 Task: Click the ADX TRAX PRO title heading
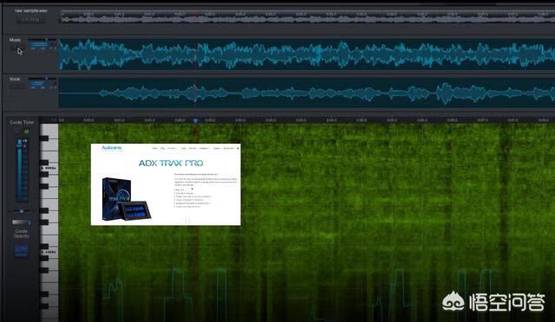(x=171, y=164)
